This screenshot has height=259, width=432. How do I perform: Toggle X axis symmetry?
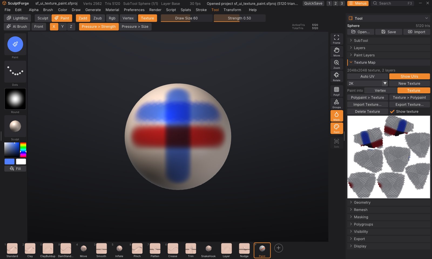(54, 26)
